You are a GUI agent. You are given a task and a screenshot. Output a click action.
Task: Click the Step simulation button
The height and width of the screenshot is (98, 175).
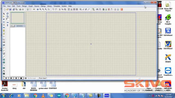coord(11,78)
